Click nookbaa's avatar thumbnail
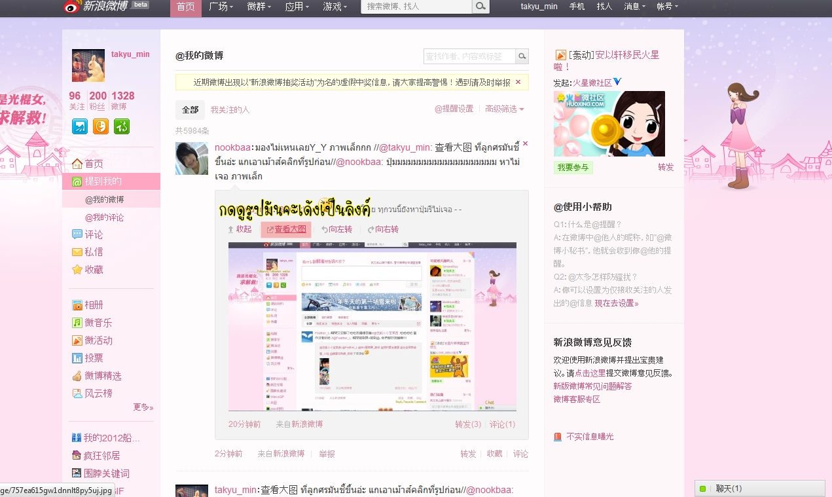Viewport: 832px width, 497px height. pyautogui.click(x=192, y=158)
